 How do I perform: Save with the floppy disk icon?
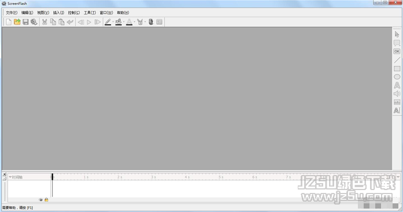pos(25,22)
